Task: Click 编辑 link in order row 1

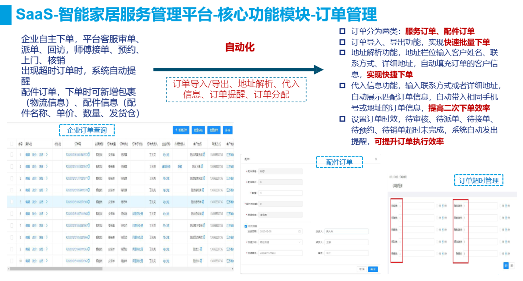Action: (x=28, y=155)
